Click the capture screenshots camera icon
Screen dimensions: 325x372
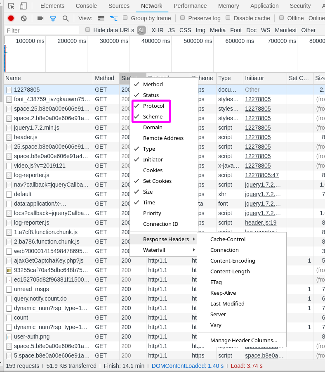tap(40, 18)
